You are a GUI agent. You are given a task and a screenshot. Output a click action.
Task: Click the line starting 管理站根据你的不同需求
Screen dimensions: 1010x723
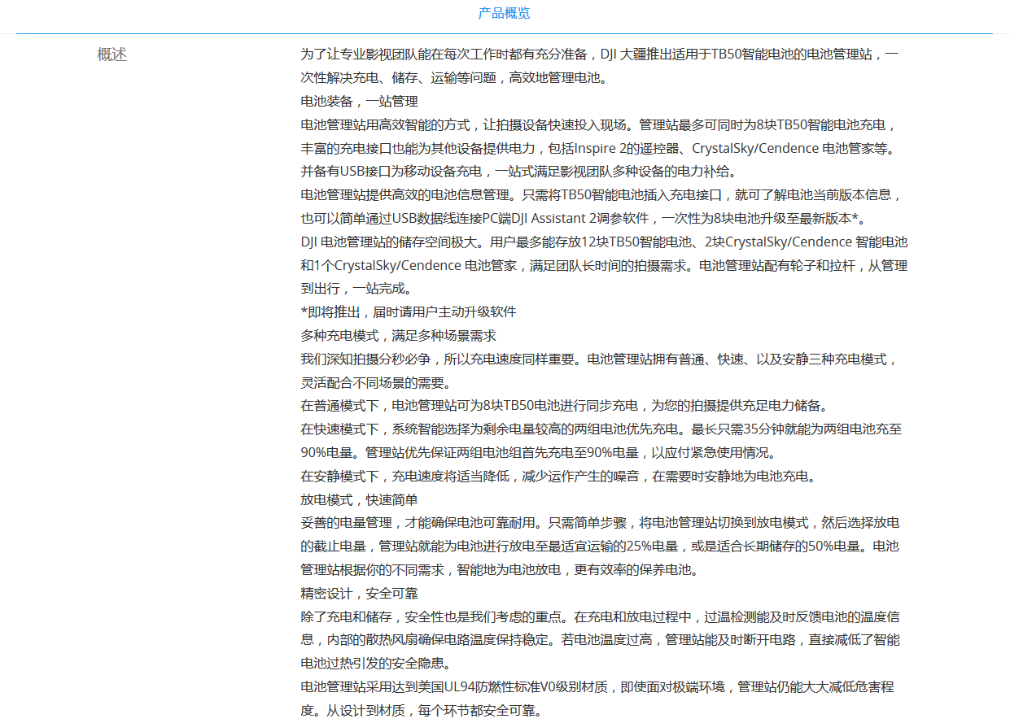[x=499, y=570]
